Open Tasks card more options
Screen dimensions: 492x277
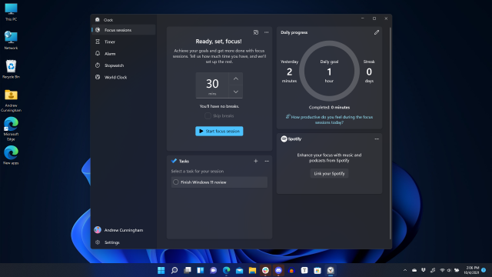[x=267, y=161]
